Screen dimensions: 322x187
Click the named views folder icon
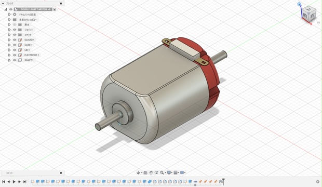(15, 20)
